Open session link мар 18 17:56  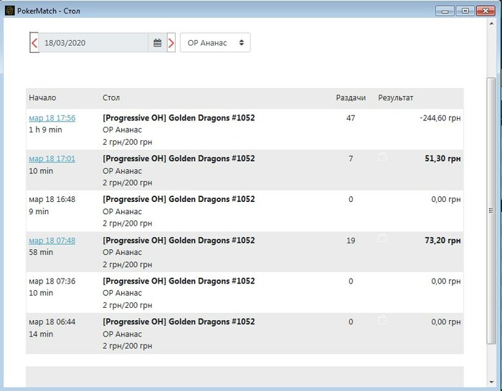52,118
